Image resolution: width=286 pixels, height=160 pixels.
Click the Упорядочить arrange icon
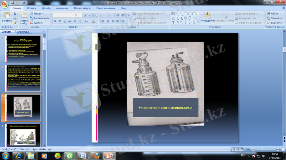click(208, 16)
